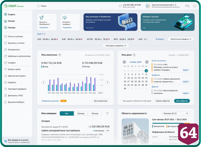
Task: Refresh the account balance total
Action: coord(120,6)
